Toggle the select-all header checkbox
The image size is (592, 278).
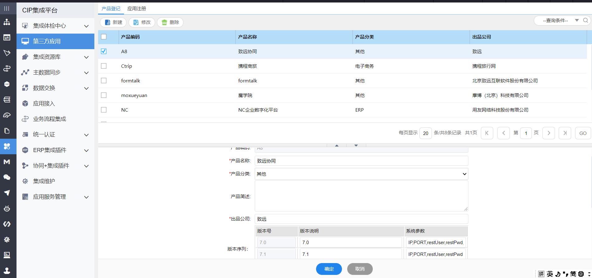[104, 37]
